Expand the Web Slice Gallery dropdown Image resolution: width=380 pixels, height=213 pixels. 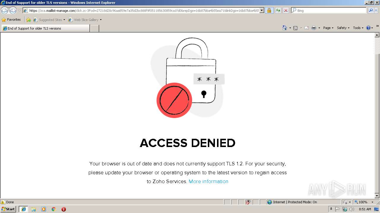click(x=101, y=20)
